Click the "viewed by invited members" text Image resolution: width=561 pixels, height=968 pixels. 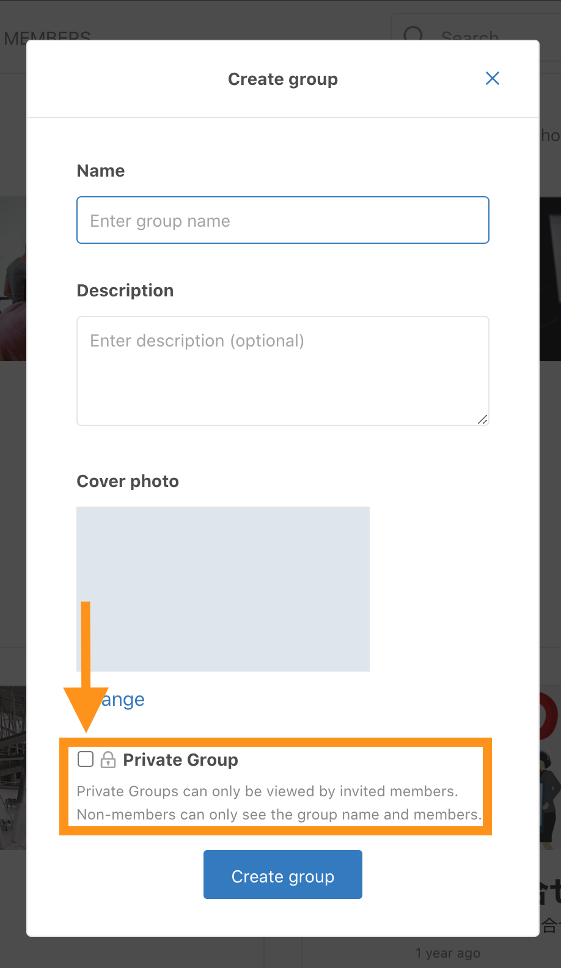(367, 791)
